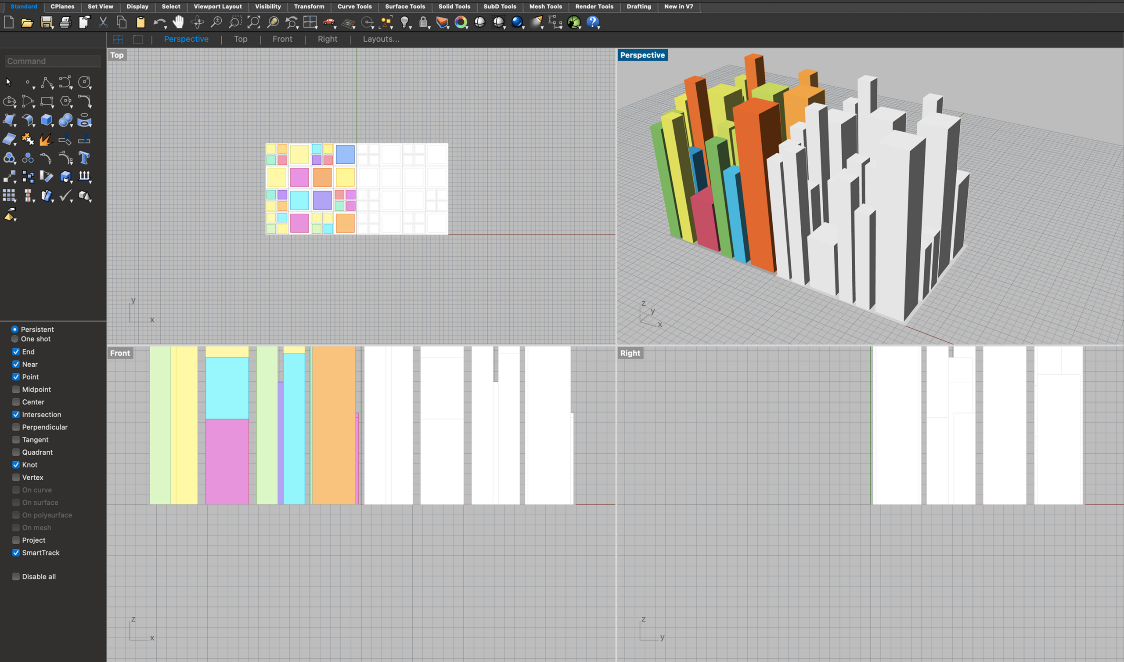This screenshot has height=662, width=1124.
Task: Switch to the Drafting tab
Action: [639, 6]
